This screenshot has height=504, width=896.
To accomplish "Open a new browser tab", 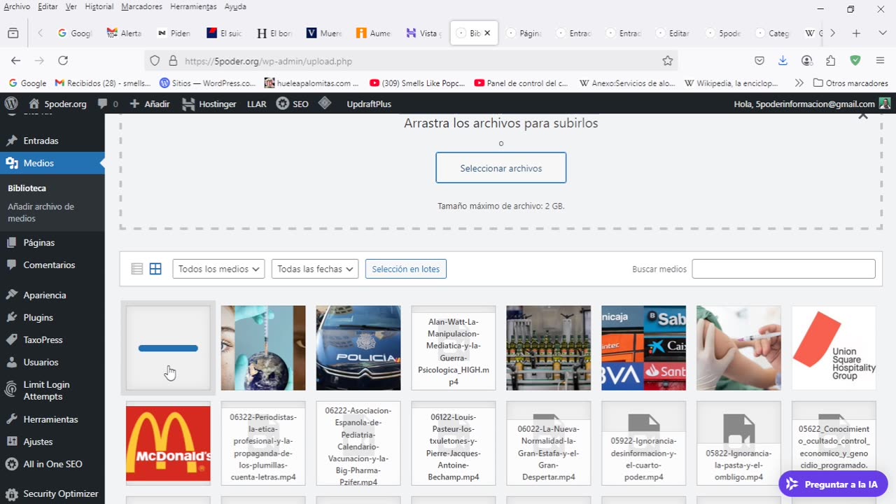I will pos(856,33).
